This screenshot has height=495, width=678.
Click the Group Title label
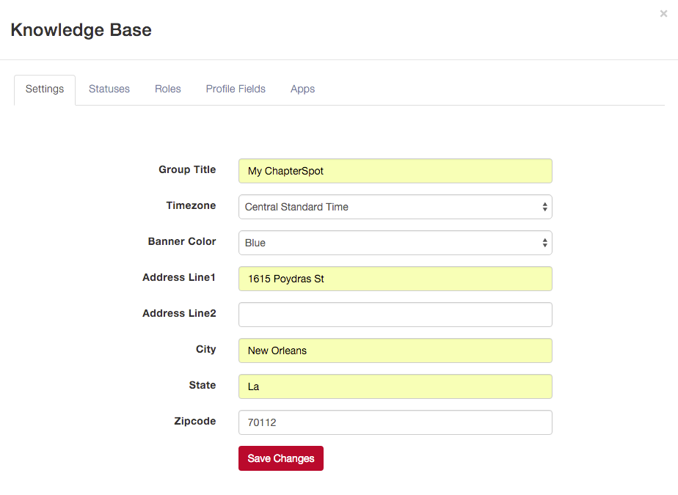[187, 169]
